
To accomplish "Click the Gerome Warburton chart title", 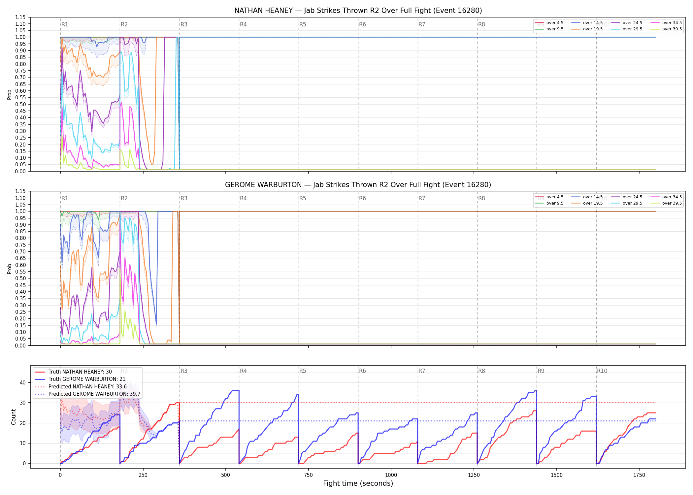I will [x=358, y=185].
